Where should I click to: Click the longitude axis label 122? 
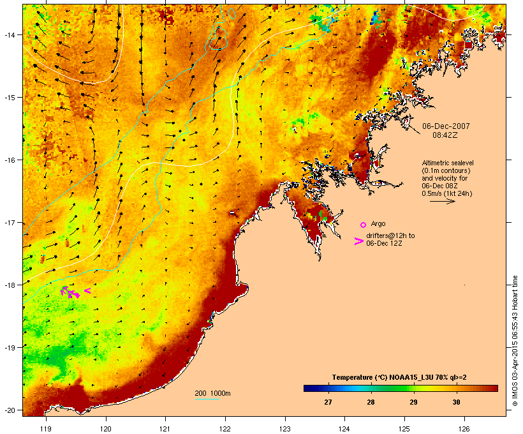pos(225,429)
